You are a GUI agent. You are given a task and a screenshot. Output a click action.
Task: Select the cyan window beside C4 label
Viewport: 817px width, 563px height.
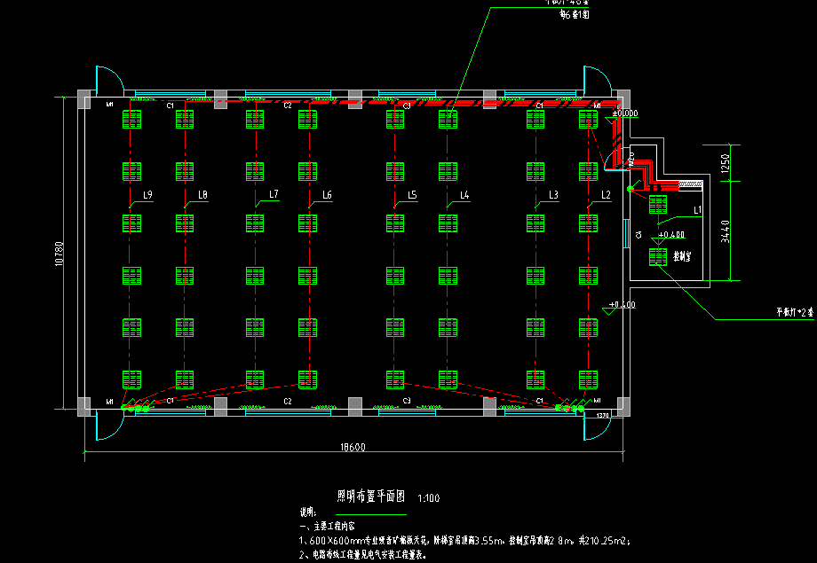627,234
